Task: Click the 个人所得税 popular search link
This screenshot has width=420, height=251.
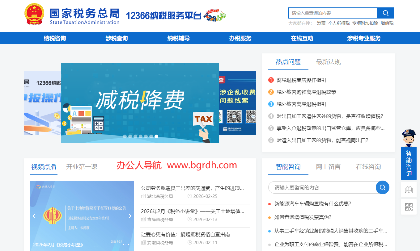Action: 339,23
